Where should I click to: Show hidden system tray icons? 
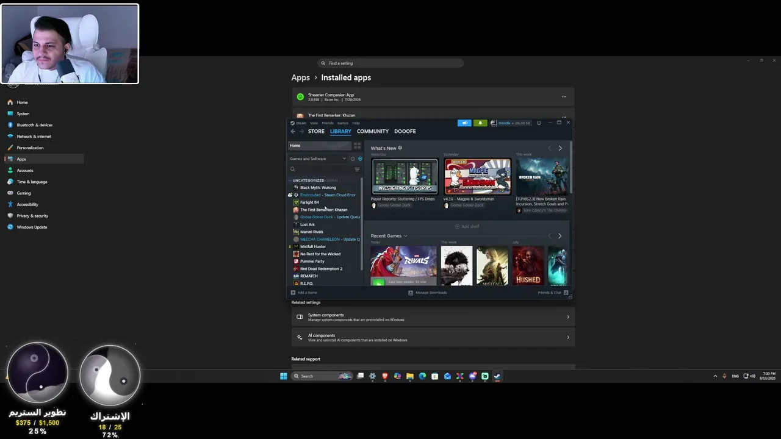point(715,376)
